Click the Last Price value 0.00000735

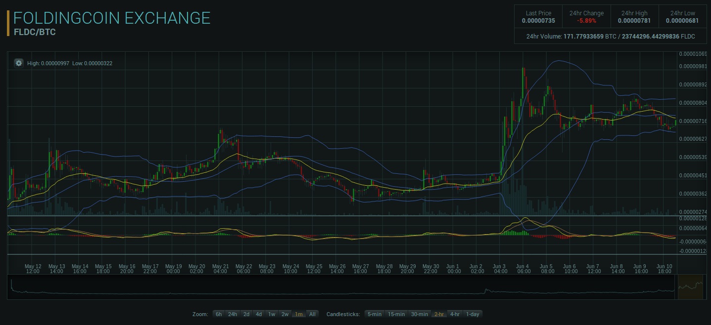point(538,21)
